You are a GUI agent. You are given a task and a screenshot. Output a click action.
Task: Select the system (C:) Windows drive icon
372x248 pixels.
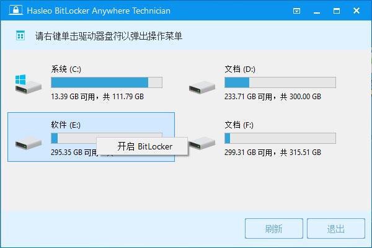pos(25,84)
